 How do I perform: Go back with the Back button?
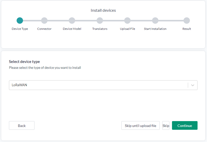tap(22, 125)
